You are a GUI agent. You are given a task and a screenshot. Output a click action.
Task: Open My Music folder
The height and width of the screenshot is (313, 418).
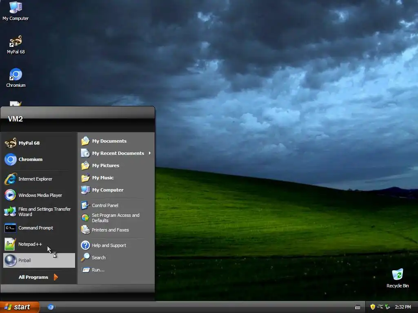click(116, 178)
